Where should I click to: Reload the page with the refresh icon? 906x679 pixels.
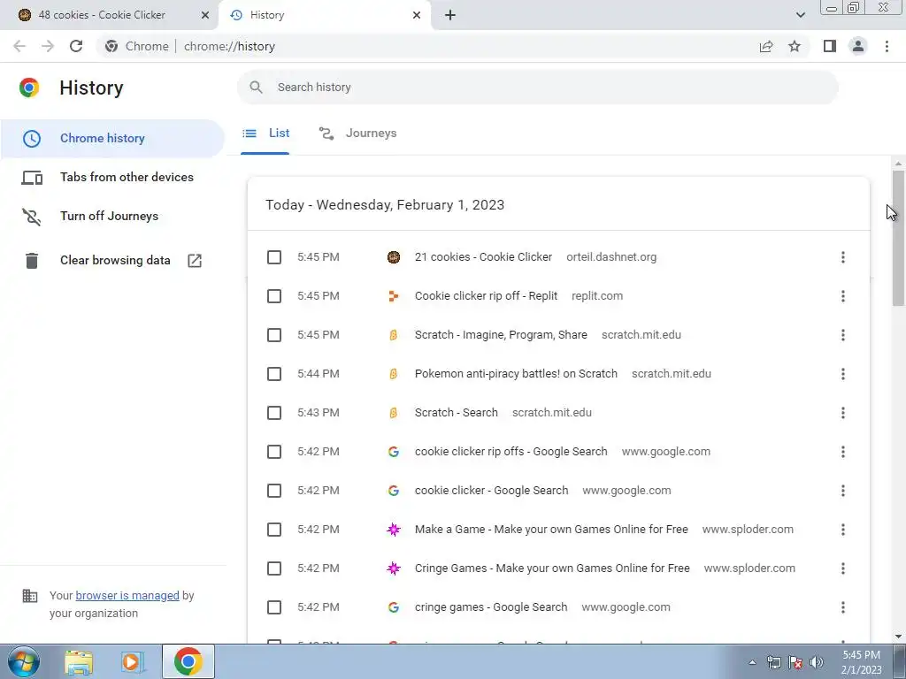click(76, 46)
